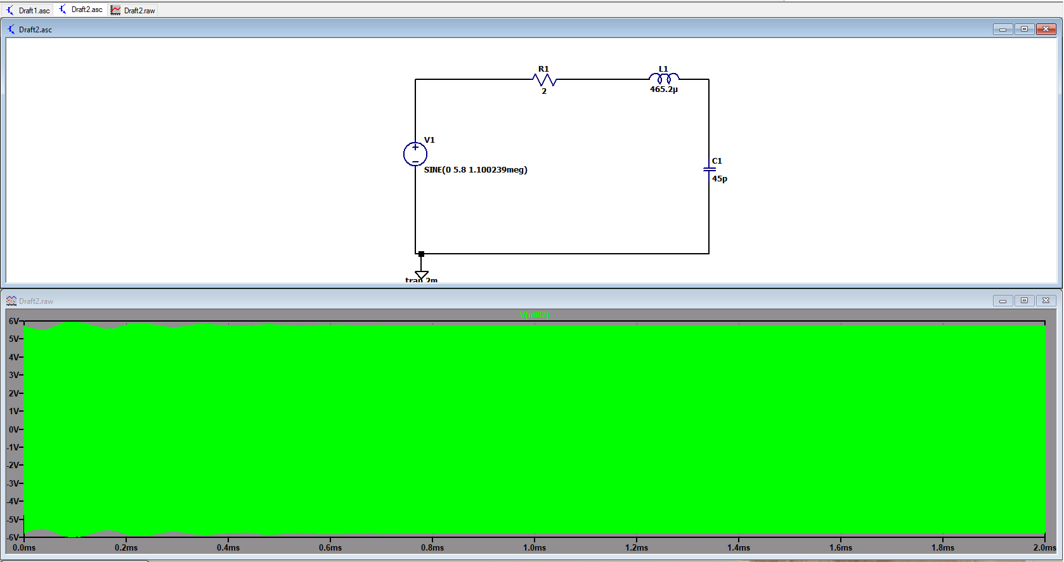Image resolution: width=1064 pixels, height=562 pixels.
Task: Click the 0.4ms time axis label
Action: pyautogui.click(x=228, y=547)
